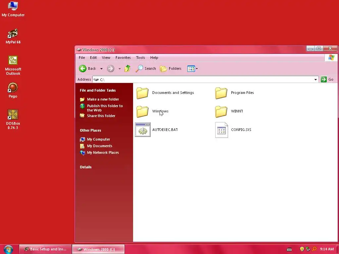Select the CONFIG.SYS file icon
Viewport: 339px width, 254px height.
tap(221, 130)
